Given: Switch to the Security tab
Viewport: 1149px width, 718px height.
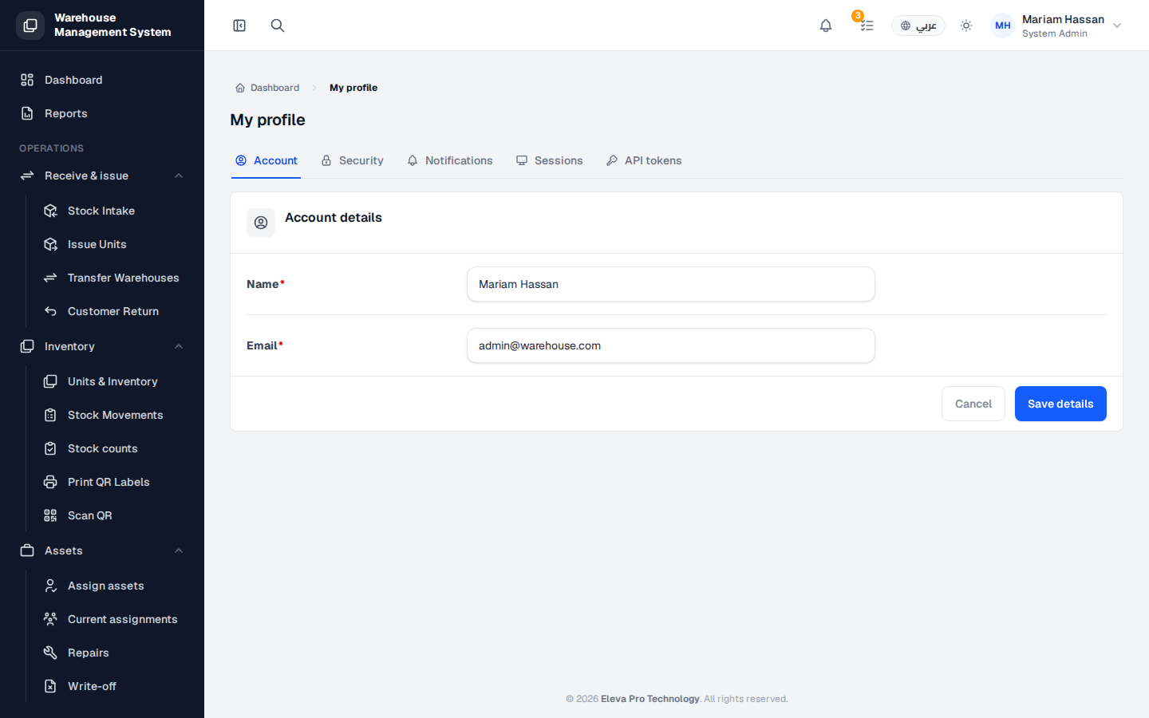Looking at the screenshot, I should [x=352, y=160].
